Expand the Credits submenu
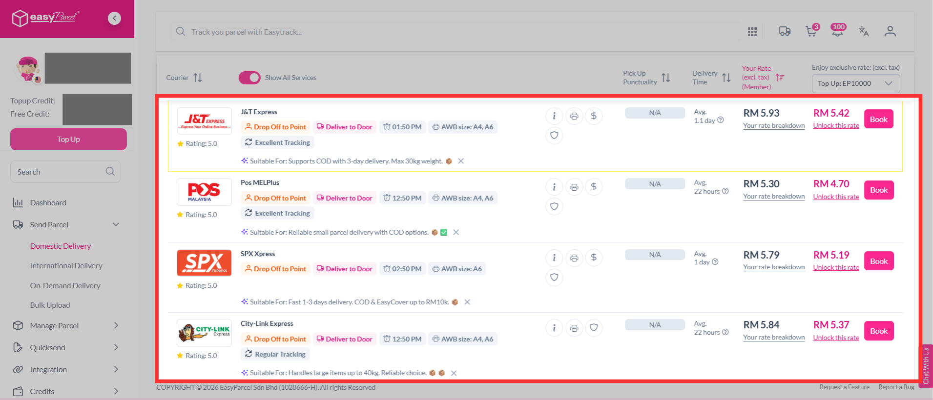 [116, 391]
